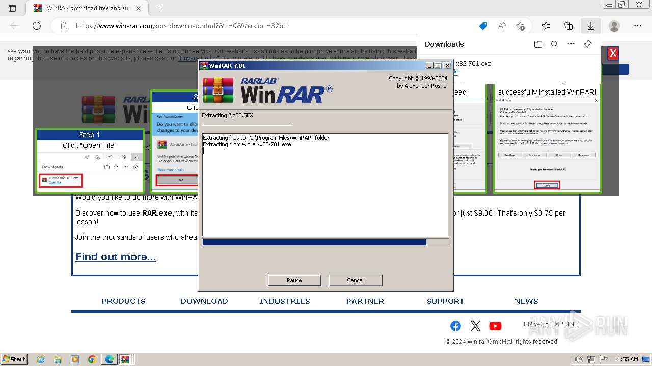
Task: Open the PRODUCTS menu
Action: click(x=124, y=301)
